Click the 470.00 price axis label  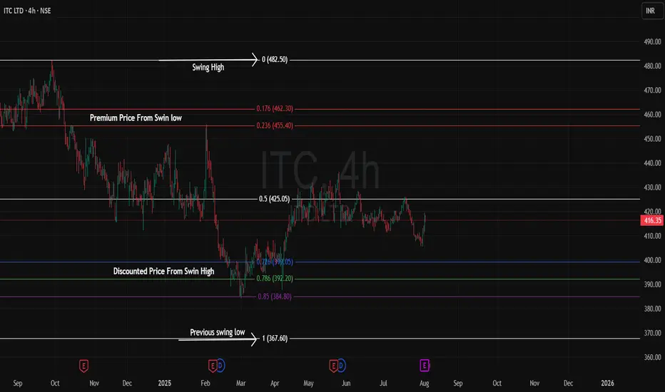(652, 91)
